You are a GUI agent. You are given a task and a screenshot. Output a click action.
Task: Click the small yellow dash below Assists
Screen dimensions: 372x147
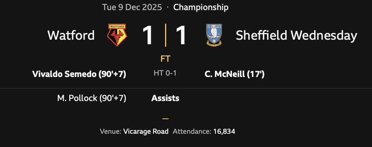pos(165,119)
